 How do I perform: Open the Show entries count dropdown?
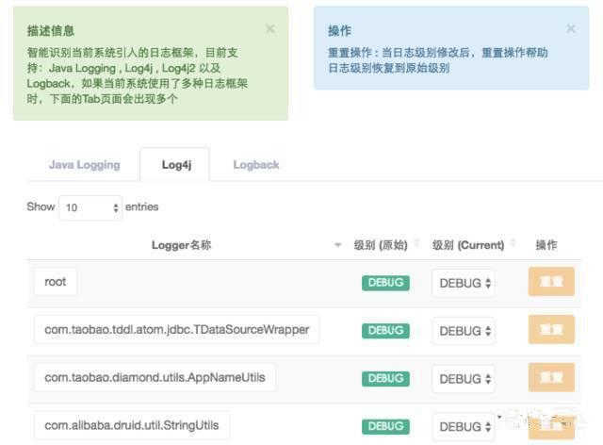point(90,207)
